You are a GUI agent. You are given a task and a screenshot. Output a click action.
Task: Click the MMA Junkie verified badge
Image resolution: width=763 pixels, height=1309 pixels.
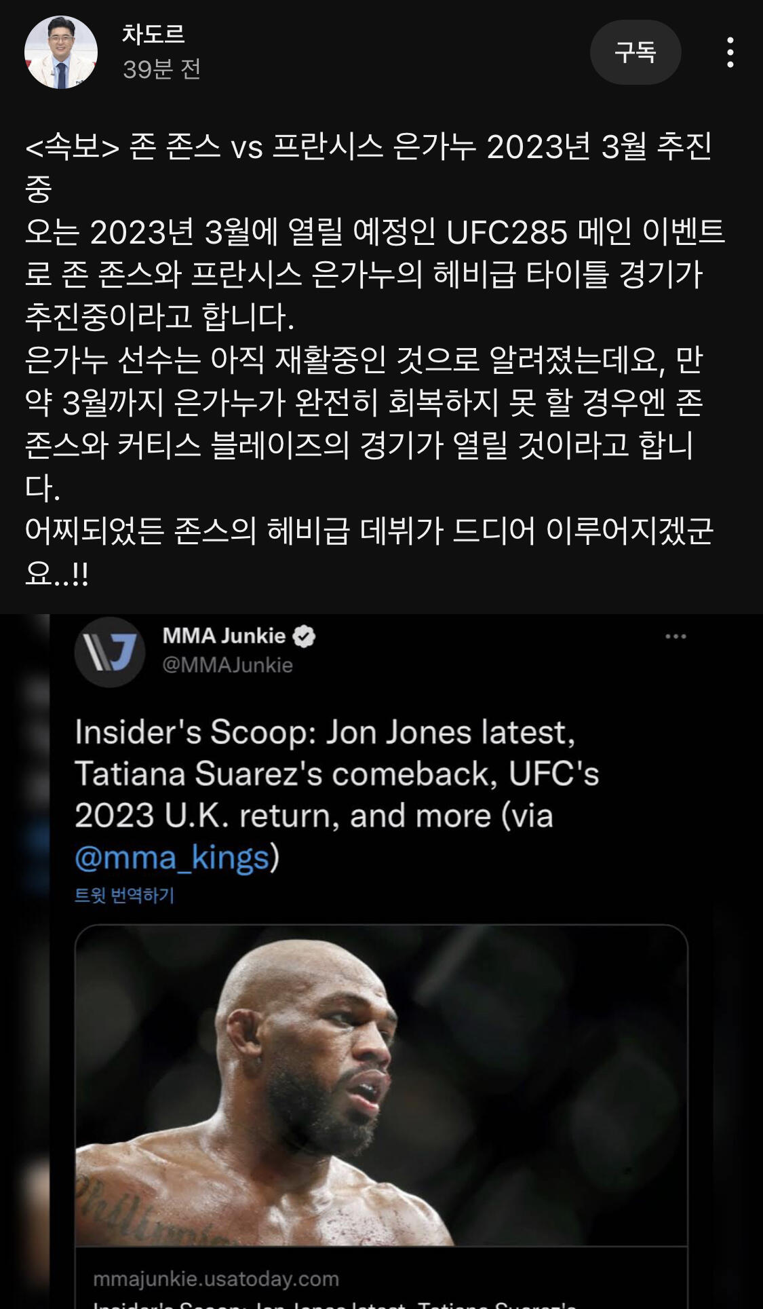point(304,637)
